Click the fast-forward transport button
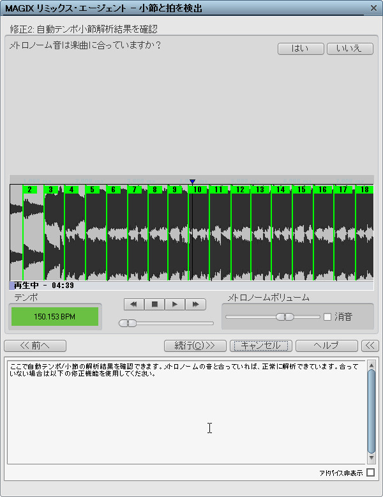The width and height of the screenshot is (383, 497). point(195,304)
